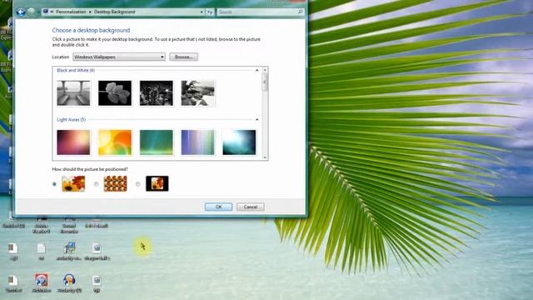Pick the dark foliage black and white wallpaper
533x300 pixels.
[157, 93]
